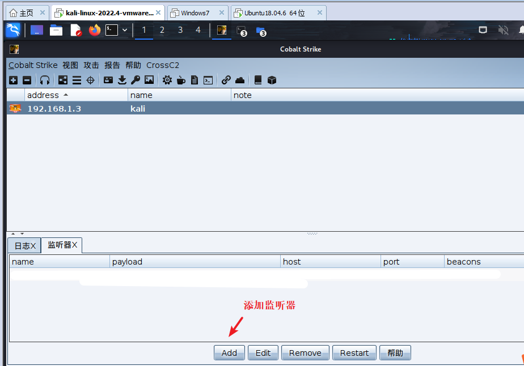
Task: Open file manager folder icon in panel
Action: [x=56, y=31]
